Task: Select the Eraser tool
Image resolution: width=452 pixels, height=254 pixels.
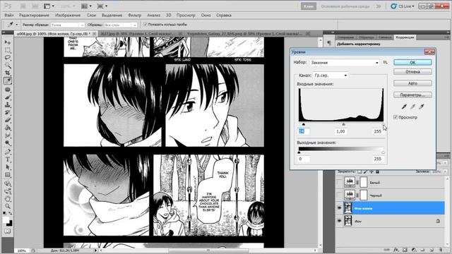Action: coord(8,120)
